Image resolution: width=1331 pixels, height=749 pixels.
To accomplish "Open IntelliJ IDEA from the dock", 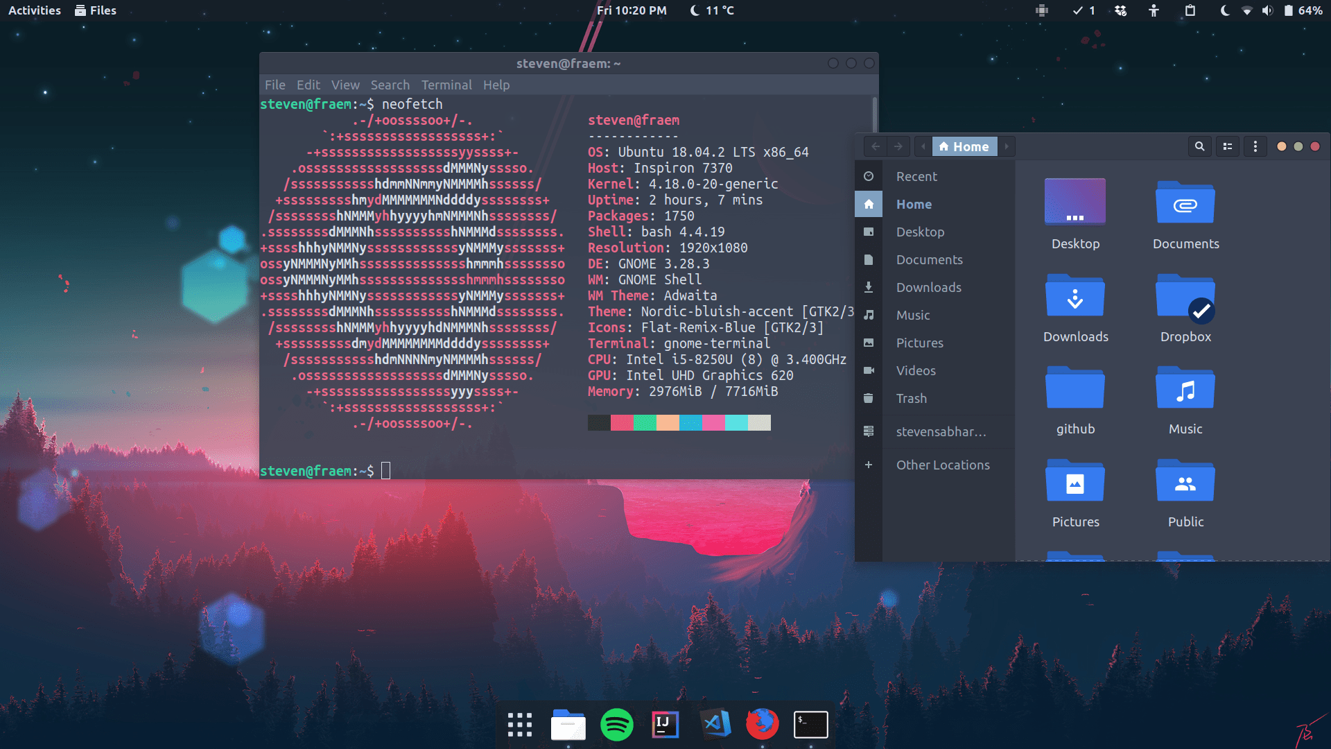I will (665, 725).
